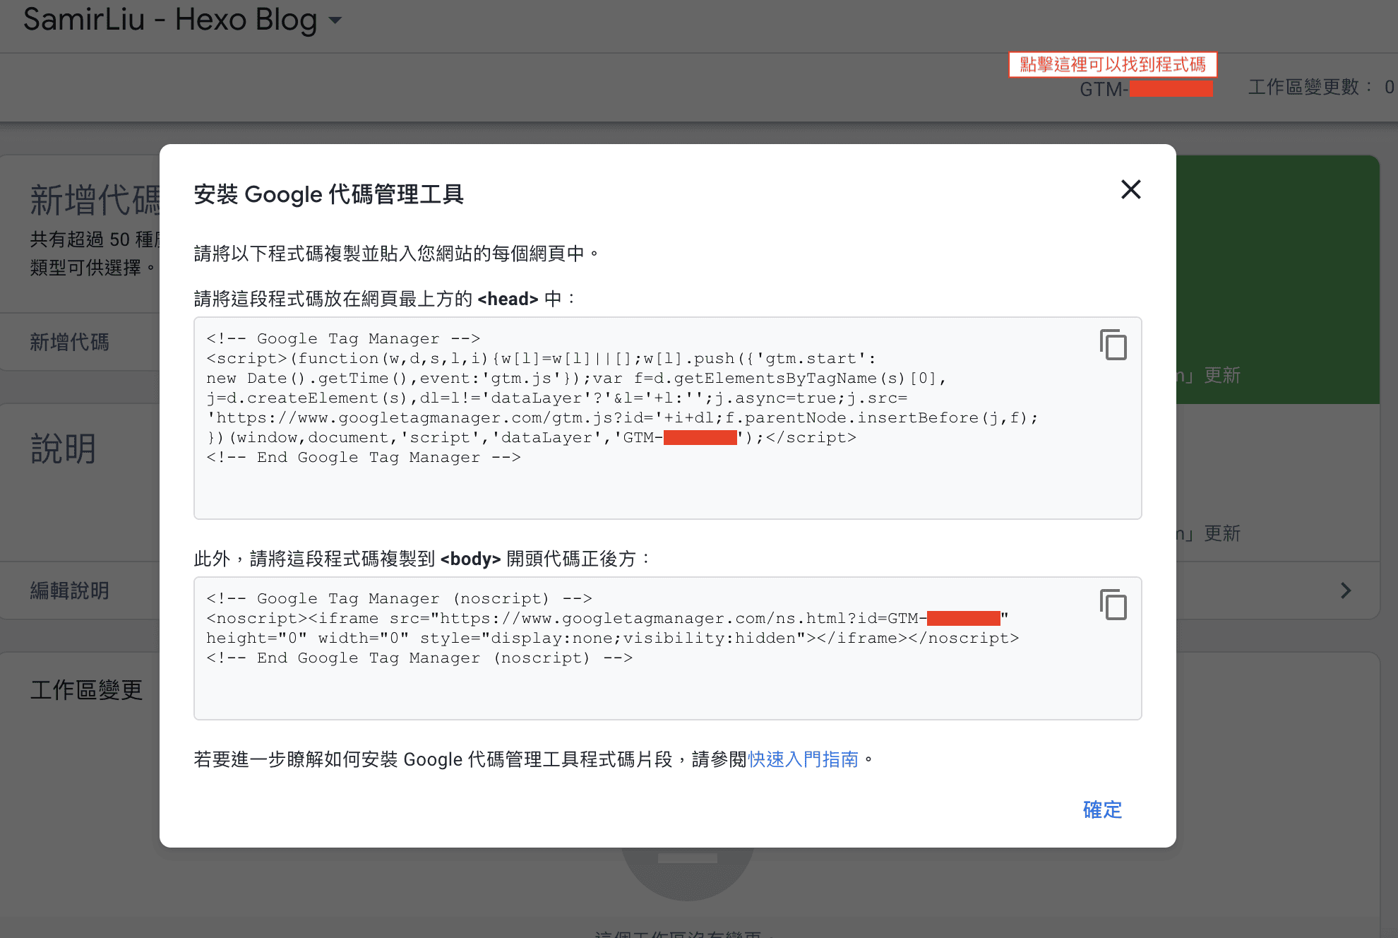Click the SamirLiu - Hexo Blog title text

(169, 20)
